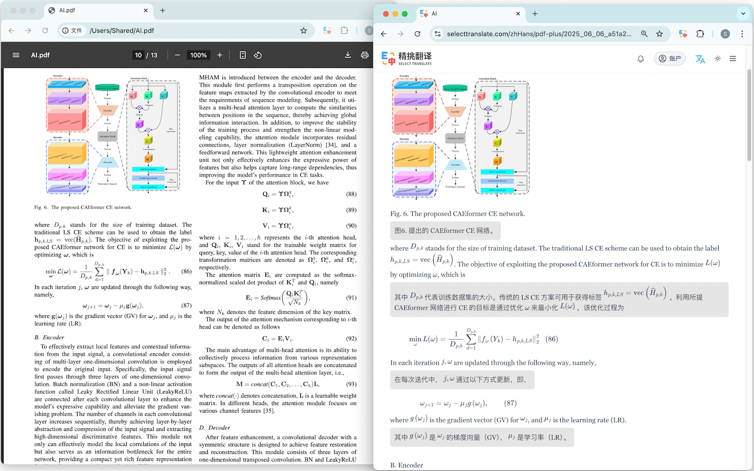Image resolution: width=754 pixels, height=471 pixels.
Task: Open extensions puzzle icon in left window
Action: click(x=344, y=31)
